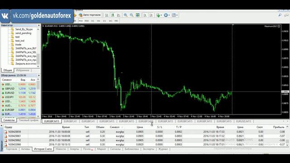Click the Maximum2017 expert smiley icon
290x163 pixels.
pos(279,26)
